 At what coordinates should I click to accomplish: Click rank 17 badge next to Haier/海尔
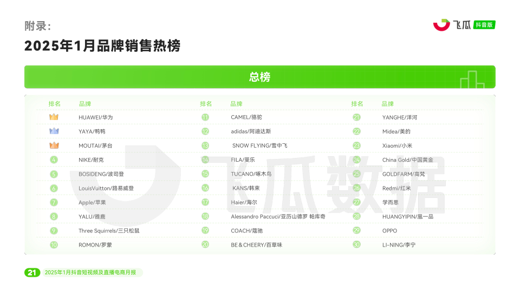tap(205, 202)
